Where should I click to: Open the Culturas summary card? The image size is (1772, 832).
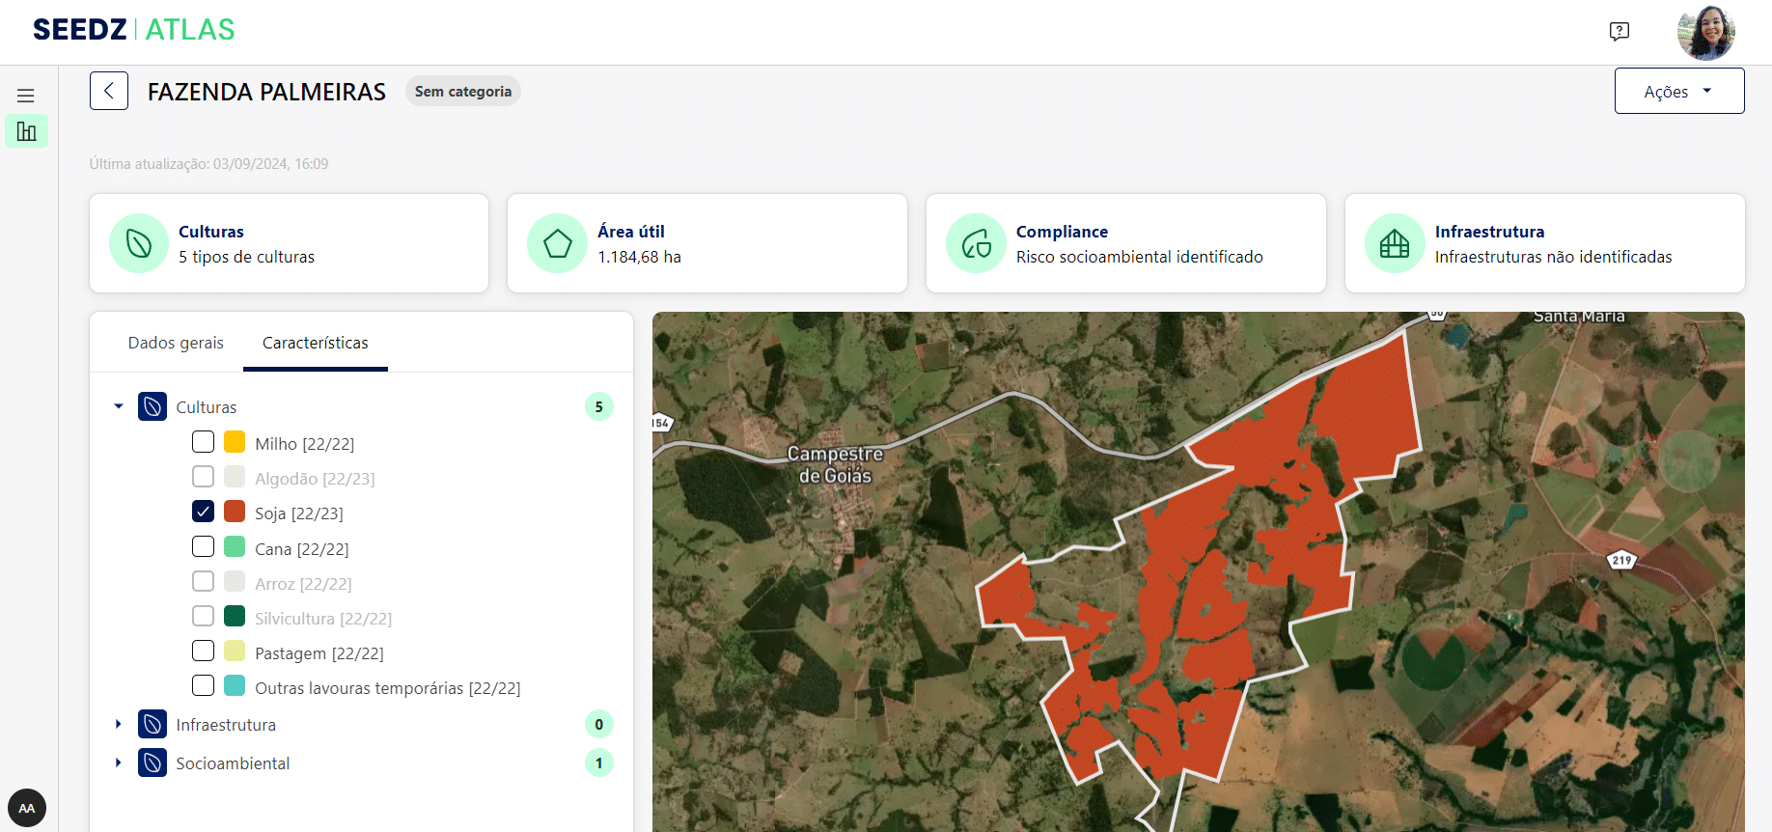click(290, 243)
